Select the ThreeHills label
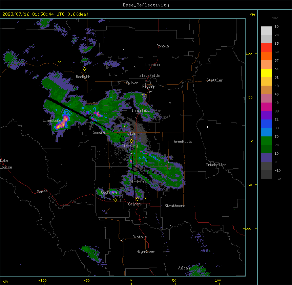The image size is (292, 285). coord(182,141)
